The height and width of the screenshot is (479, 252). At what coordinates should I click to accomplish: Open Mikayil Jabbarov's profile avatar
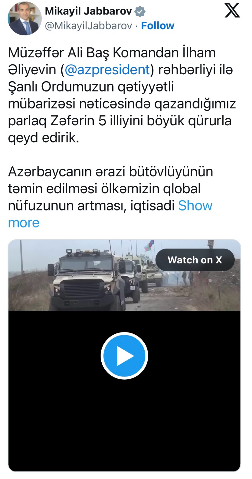tap(25, 19)
